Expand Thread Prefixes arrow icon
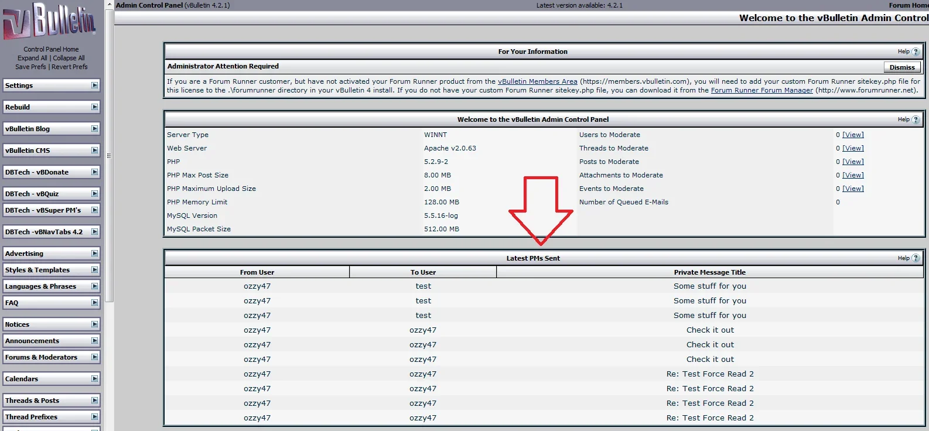Viewport: 929px width, 431px height. pyautogui.click(x=95, y=417)
